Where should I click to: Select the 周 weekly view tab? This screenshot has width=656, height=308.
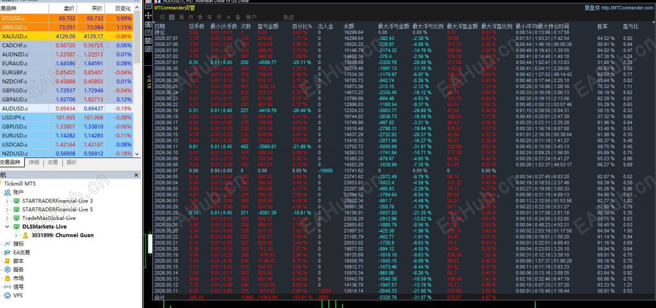click(181, 17)
